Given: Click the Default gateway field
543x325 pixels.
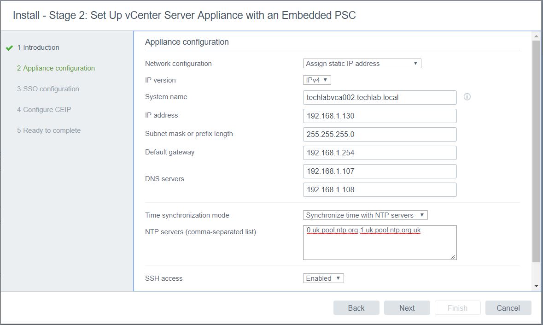Looking at the screenshot, I should coord(380,153).
